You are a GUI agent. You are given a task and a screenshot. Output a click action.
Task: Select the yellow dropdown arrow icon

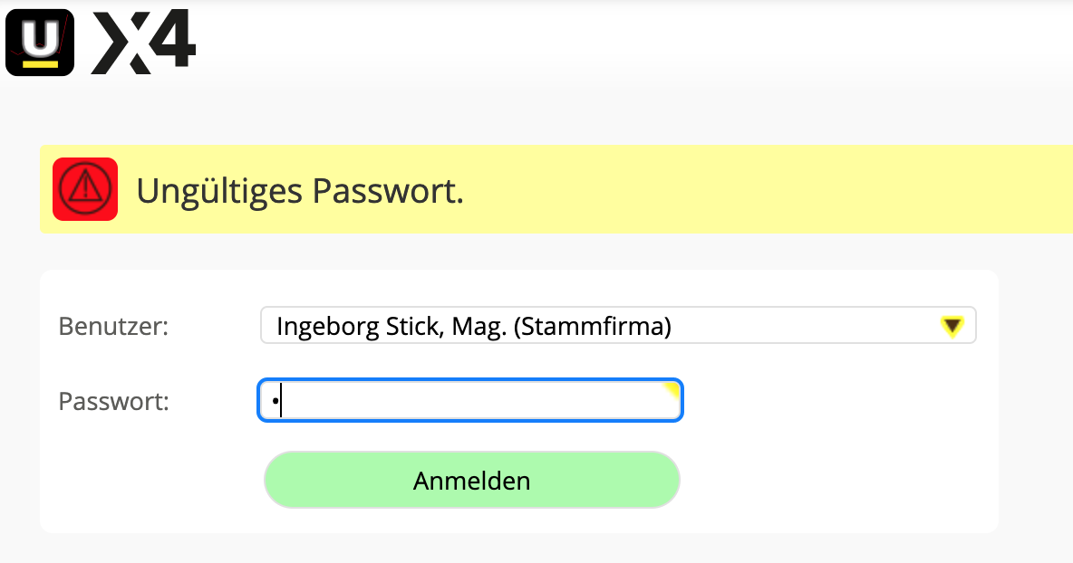coord(952,325)
